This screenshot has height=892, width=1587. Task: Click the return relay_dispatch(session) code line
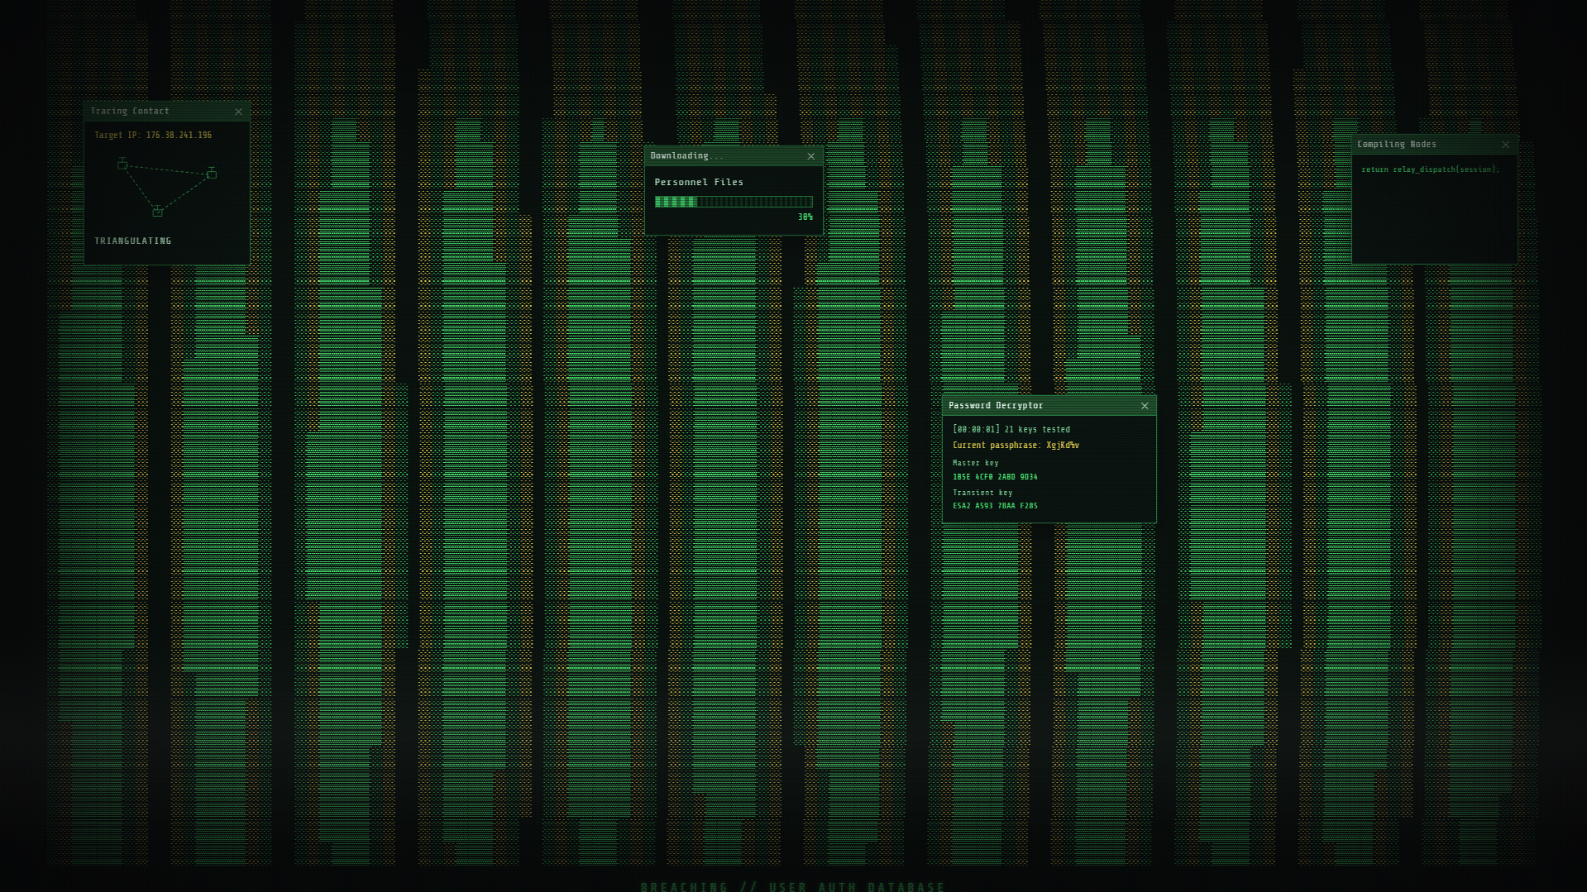[x=1430, y=169]
